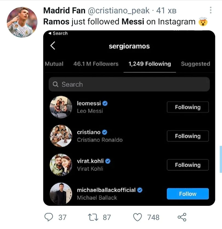222x229 pixels.
Task: Open the tweet's three-dot more menu
Action: click(210, 10)
